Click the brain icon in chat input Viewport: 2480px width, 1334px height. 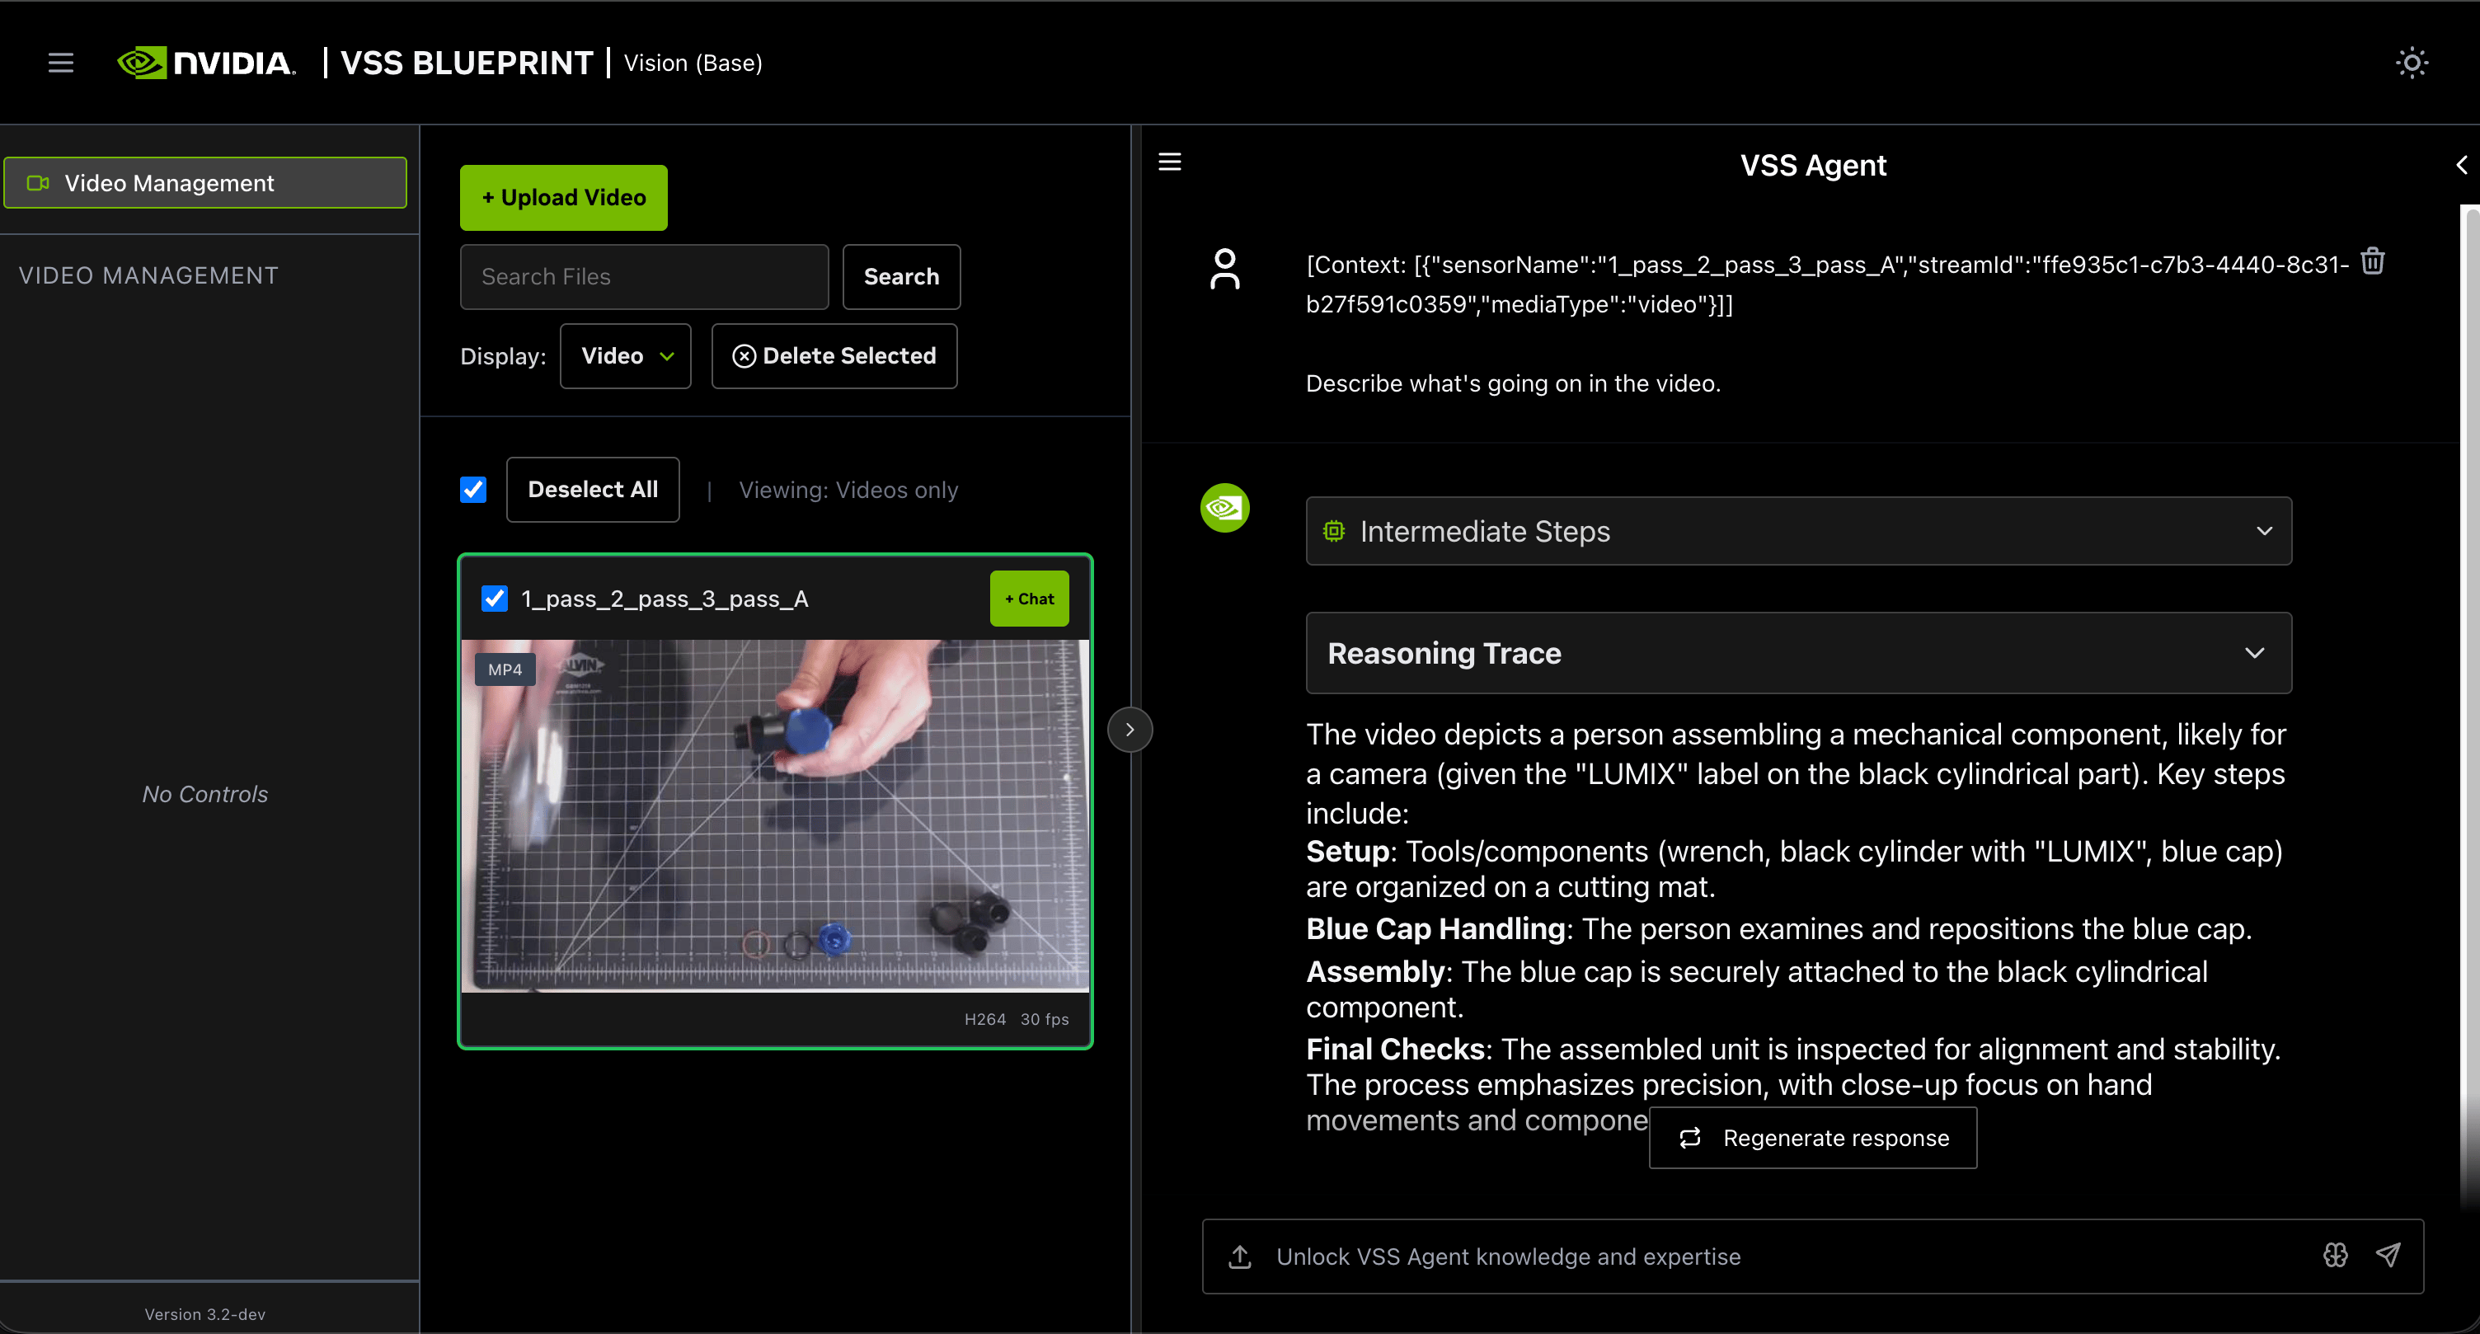point(2335,1255)
